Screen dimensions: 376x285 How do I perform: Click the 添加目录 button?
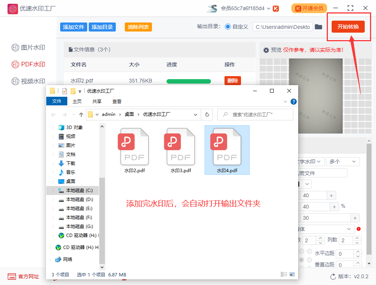click(x=102, y=27)
